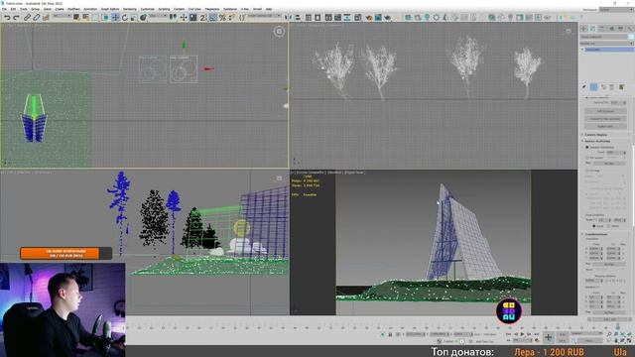Switch to the Display command panel tab
This screenshot has width=635, height=357.
coord(620,29)
